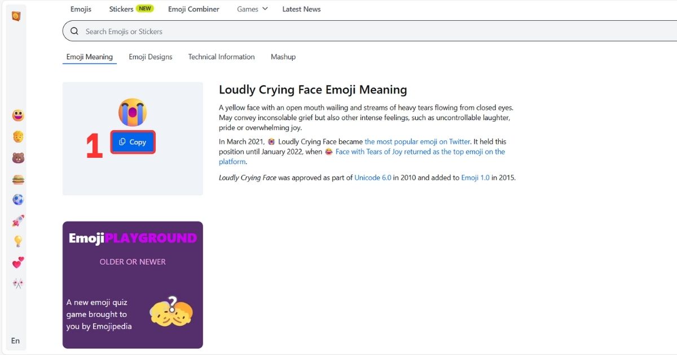Follow the Unicode 6.0 link
This screenshot has height=355, width=677.
[373, 177]
